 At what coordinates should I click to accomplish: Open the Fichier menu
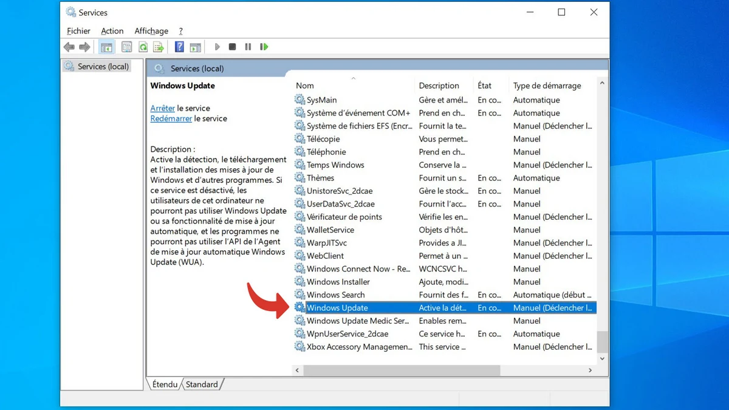[x=78, y=31]
